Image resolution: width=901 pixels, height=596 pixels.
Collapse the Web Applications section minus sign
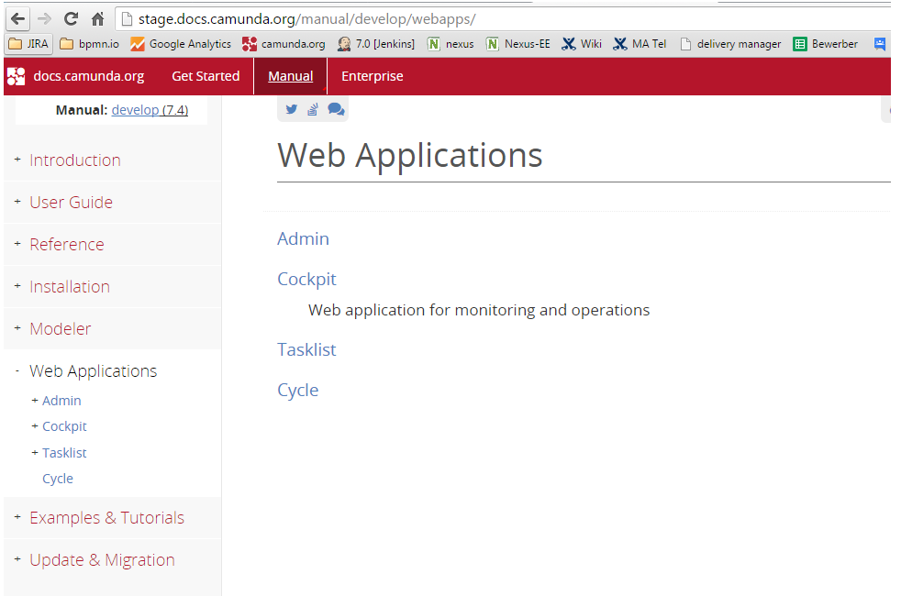click(17, 370)
